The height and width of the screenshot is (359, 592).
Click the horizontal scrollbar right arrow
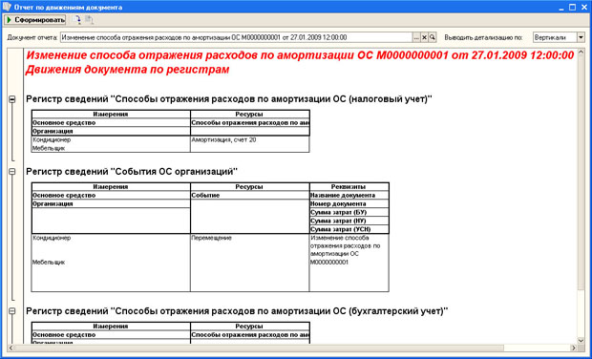pos(574,348)
